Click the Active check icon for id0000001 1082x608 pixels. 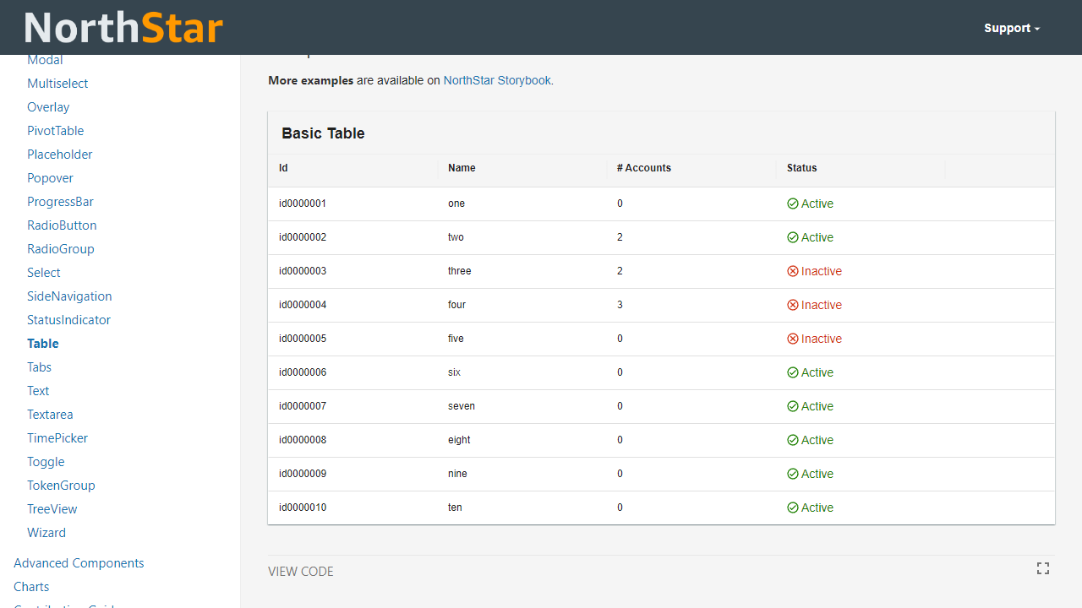[x=793, y=204]
